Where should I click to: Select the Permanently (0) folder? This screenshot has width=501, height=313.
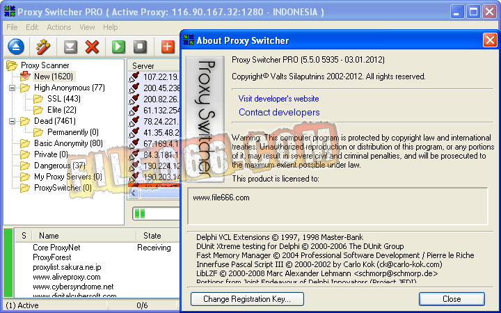73,132
